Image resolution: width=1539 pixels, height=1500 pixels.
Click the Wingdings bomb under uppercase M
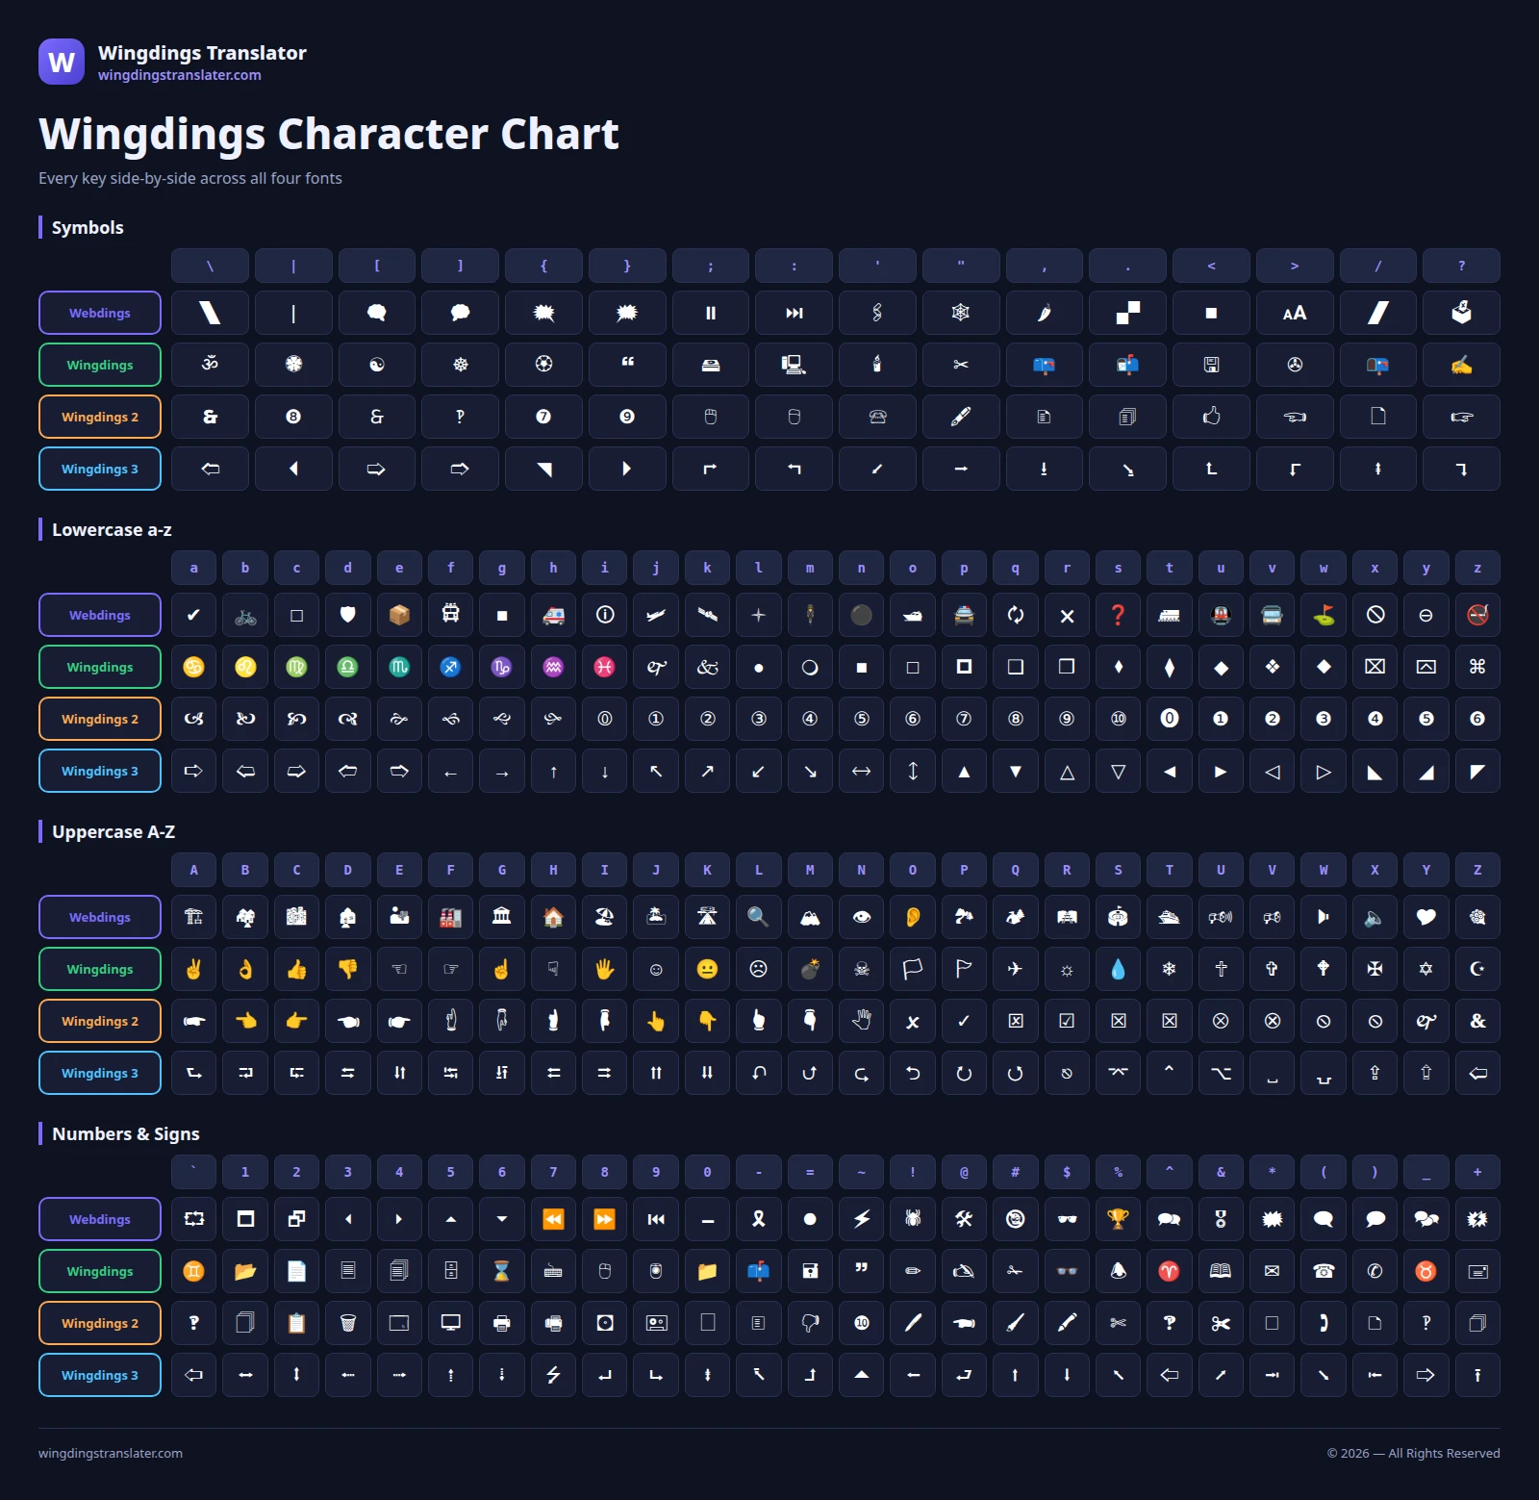coord(810,970)
